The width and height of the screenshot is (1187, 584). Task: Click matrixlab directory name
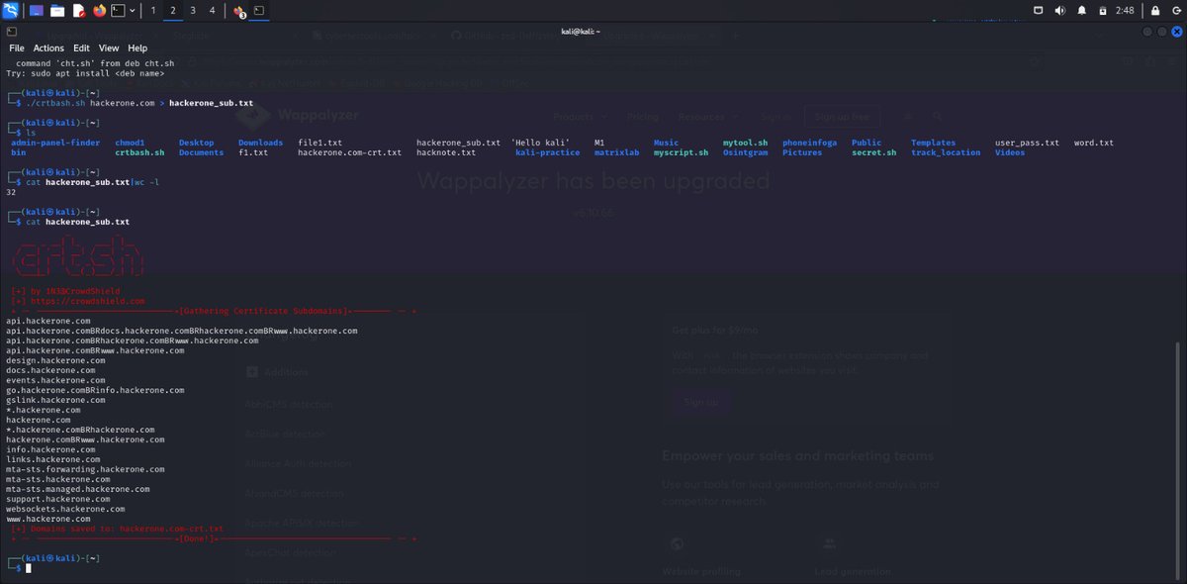click(616, 152)
